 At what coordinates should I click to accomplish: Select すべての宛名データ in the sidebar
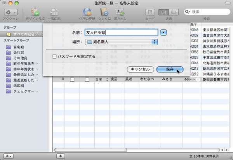[x=24, y=34]
